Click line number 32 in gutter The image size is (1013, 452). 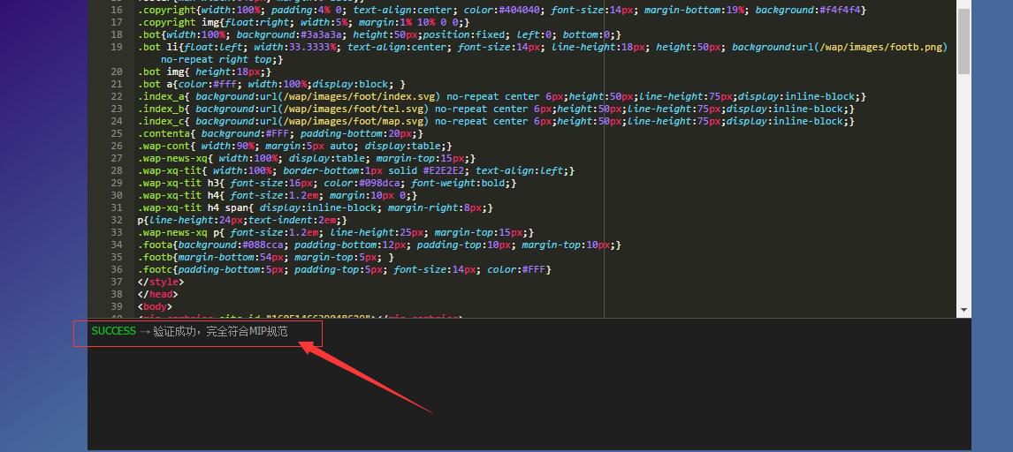[x=117, y=220]
